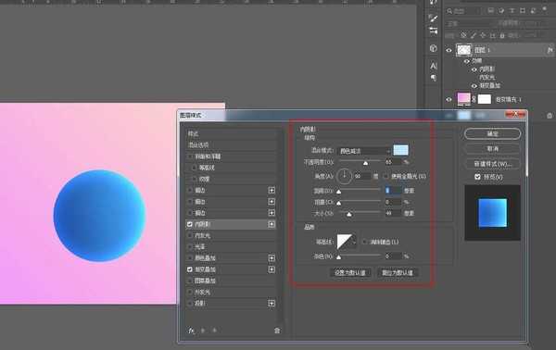The width and height of the screenshot is (556, 350).
Task: Select the 光泽 row label
Action: click(200, 247)
